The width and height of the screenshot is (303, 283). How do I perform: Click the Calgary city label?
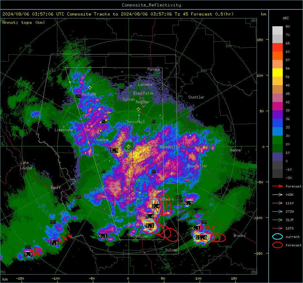pos(131,198)
